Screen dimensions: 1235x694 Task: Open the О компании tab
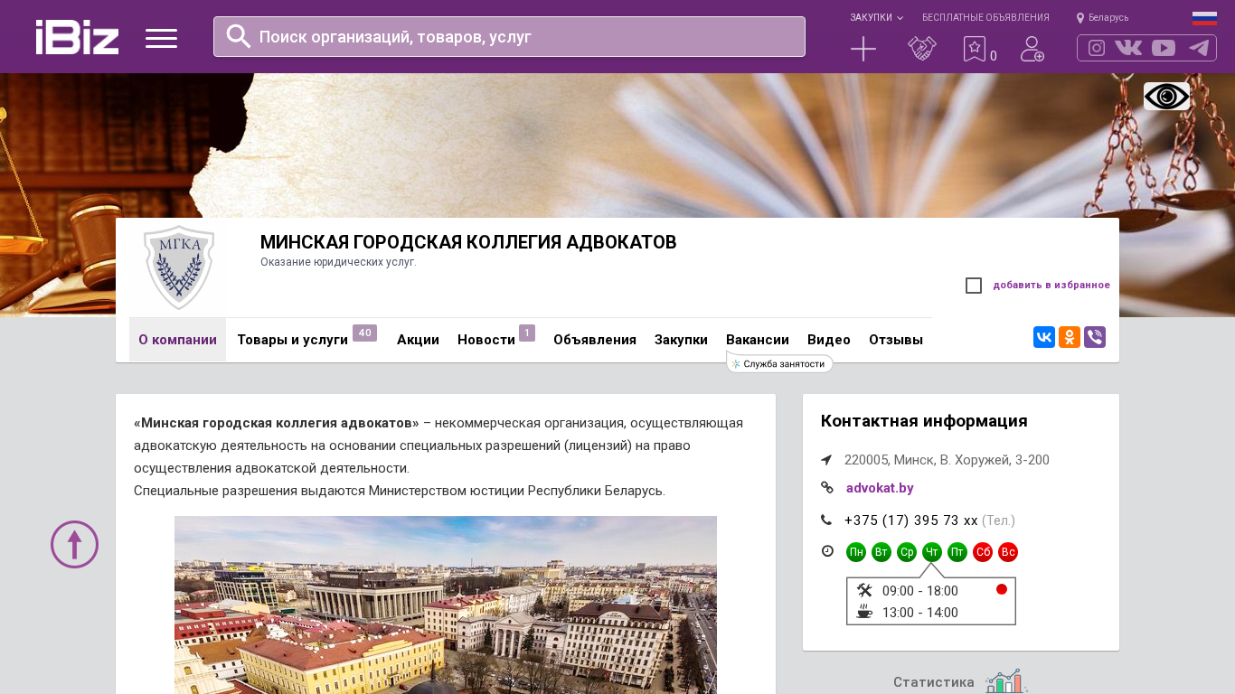click(x=177, y=340)
